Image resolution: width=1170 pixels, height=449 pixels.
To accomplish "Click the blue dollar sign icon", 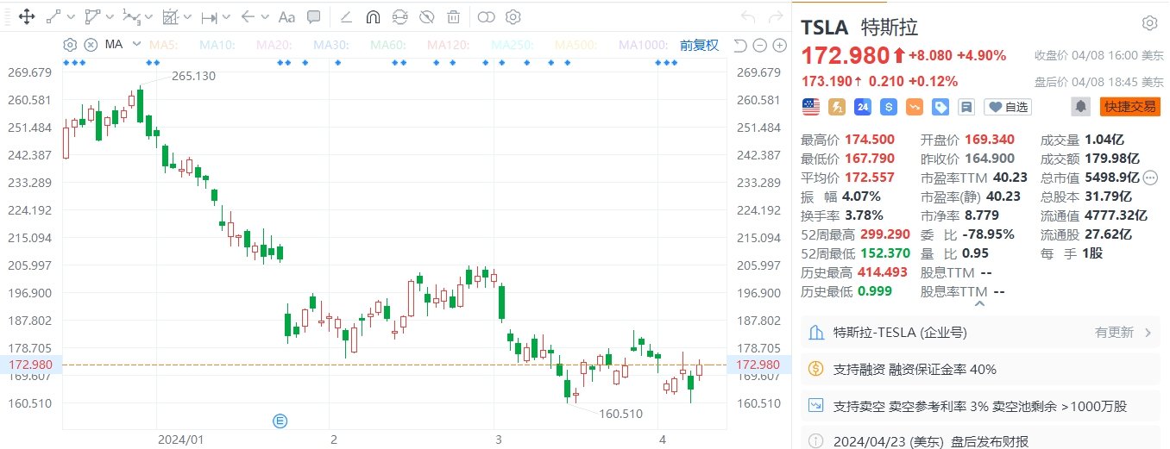I will [x=889, y=107].
